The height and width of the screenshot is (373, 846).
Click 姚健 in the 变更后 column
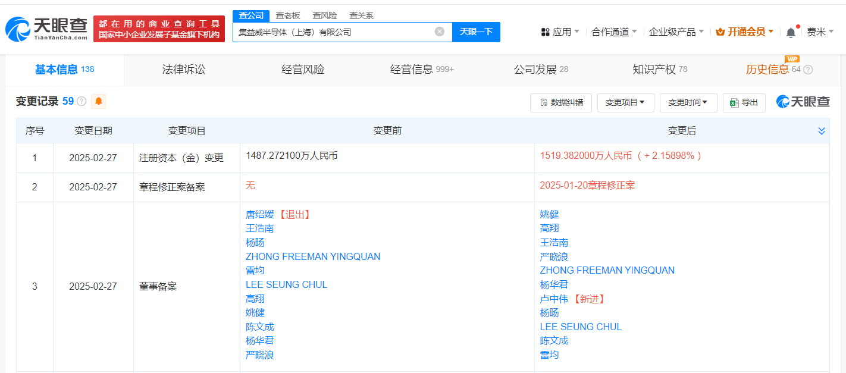tap(550, 214)
